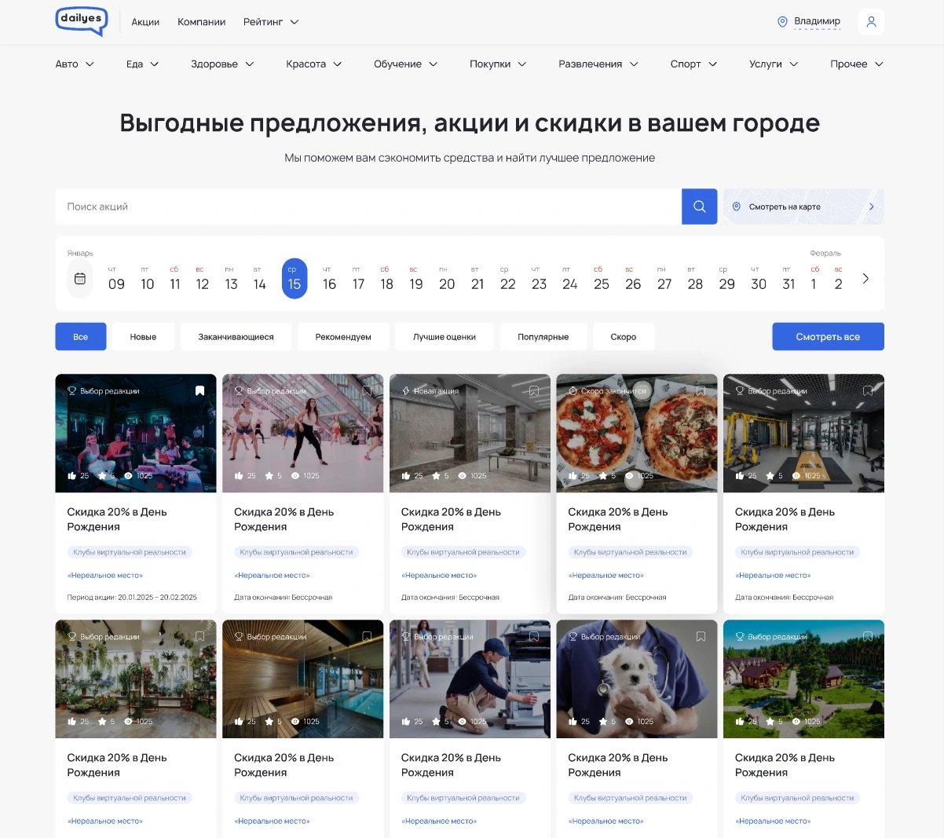
Task: Click the likes icon on puppy card
Action: pos(573,722)
